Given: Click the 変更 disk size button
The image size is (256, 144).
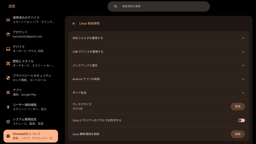Looking at the screenshot, I should click(x=238, y=106).
